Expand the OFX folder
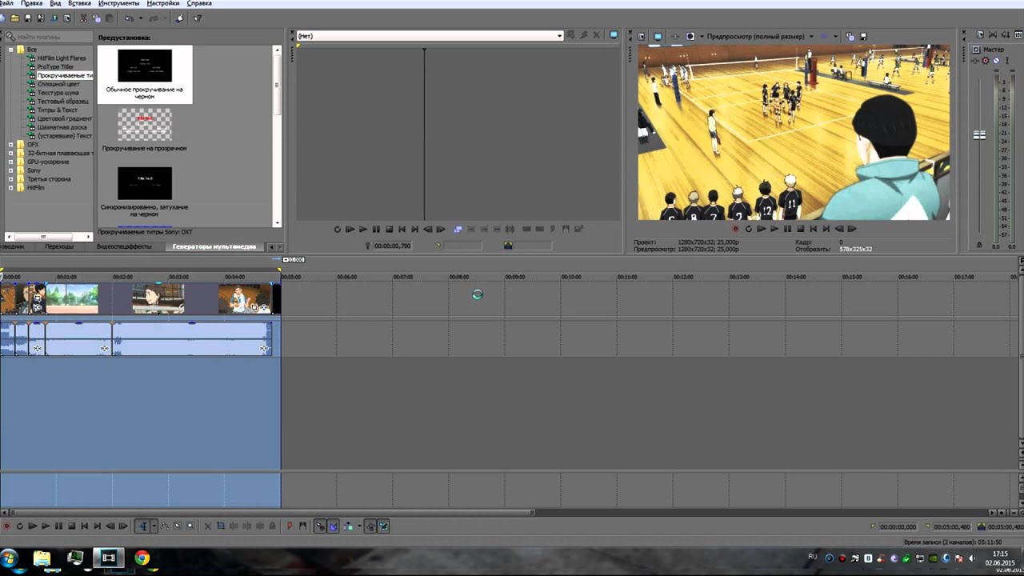Viewport: 1024px width, 576px height. click(11, 145)
